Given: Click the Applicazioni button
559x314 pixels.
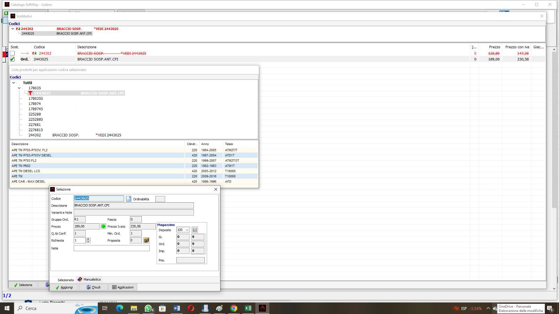Looking at the screenshot, I should 123,287.
